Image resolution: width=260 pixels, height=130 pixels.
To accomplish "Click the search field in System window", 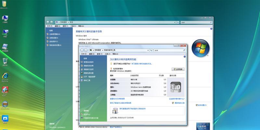I will click(x=195, y=22).
